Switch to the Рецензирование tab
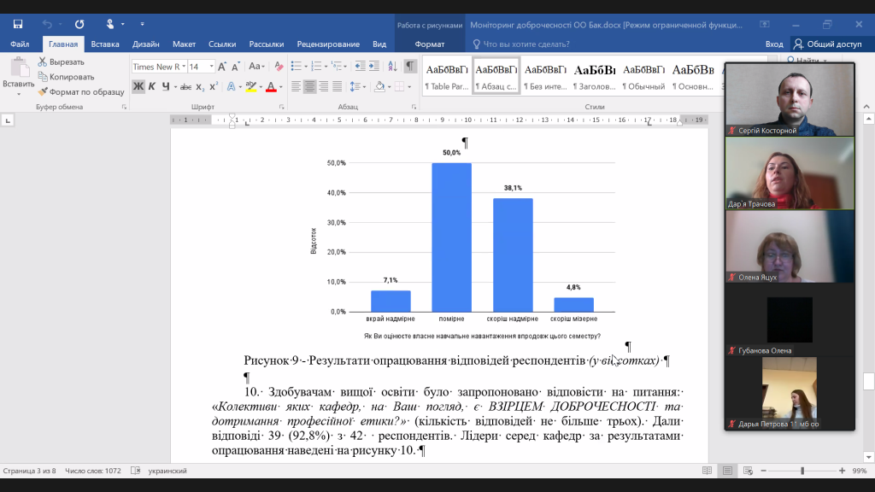The width and height of the screenshot is (875, 492). click(x=328, y=44)
